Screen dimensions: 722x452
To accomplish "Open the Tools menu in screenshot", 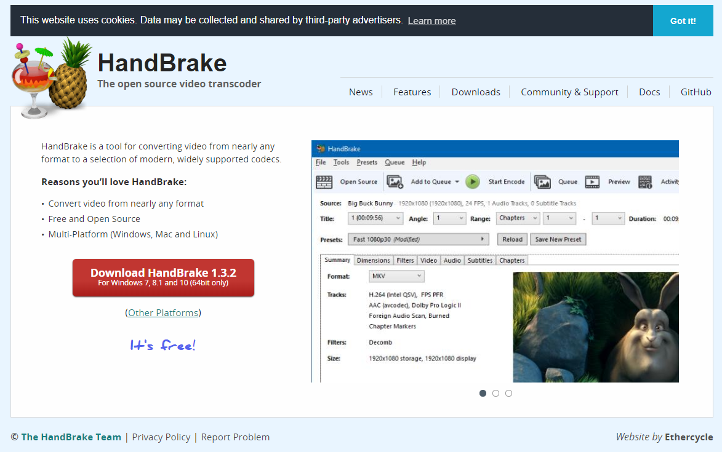I will (x=341, y=162).
